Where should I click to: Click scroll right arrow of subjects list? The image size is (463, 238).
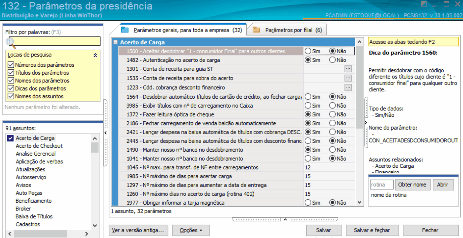(x=86, y=234)
